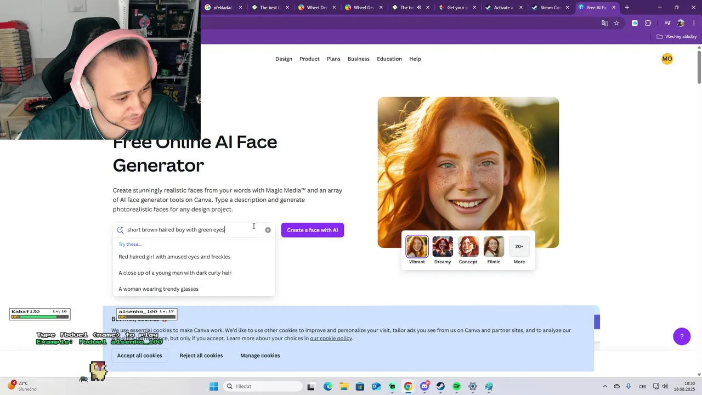
Task: Select the Concept style thumbnail
Action: (x=468, y=247)
